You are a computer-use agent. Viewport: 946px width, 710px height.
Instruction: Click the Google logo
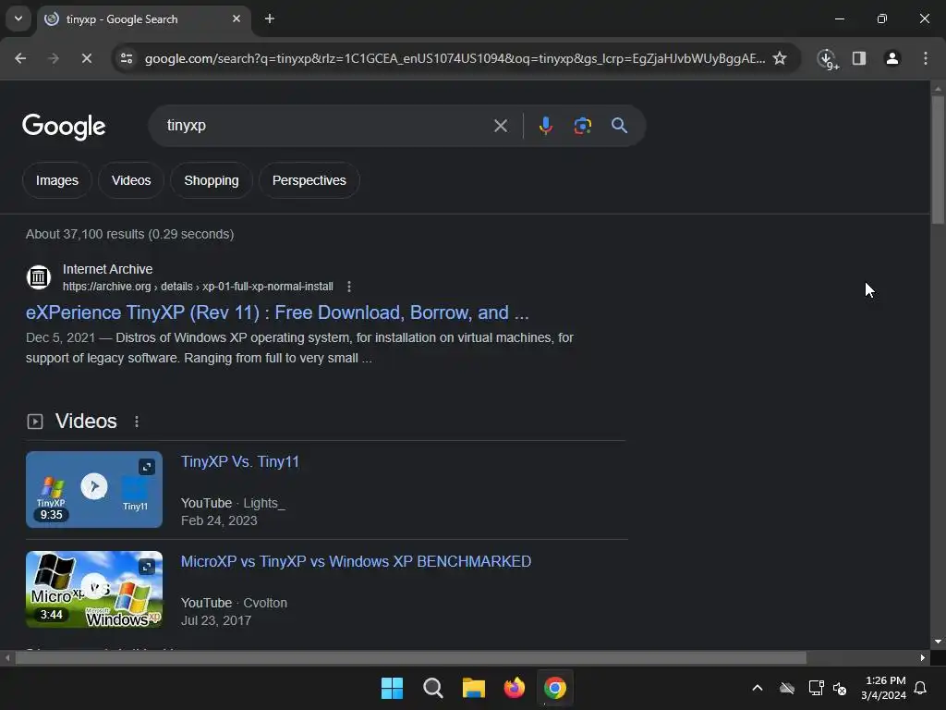[64, 126]
